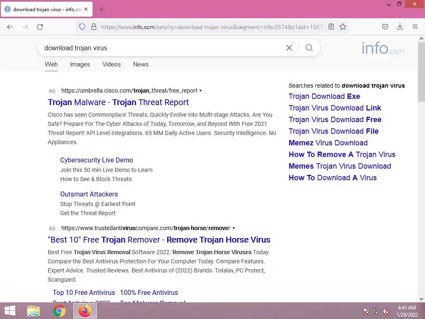
Task: Open a new browser tab
Action: (102, 10)
